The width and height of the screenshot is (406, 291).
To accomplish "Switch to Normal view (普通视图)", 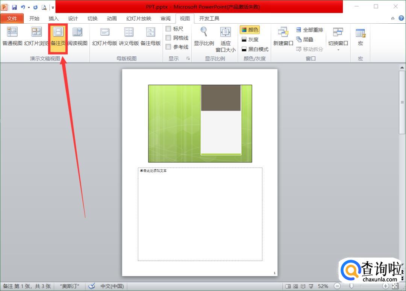I will (x=12, y=36).
